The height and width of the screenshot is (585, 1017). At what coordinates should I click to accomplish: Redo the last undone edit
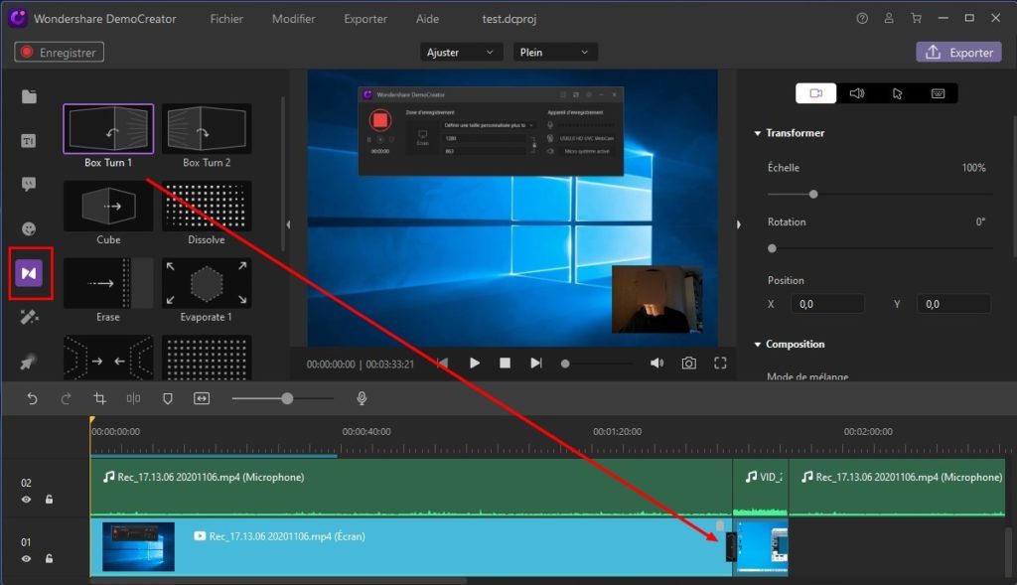(66, 398)
